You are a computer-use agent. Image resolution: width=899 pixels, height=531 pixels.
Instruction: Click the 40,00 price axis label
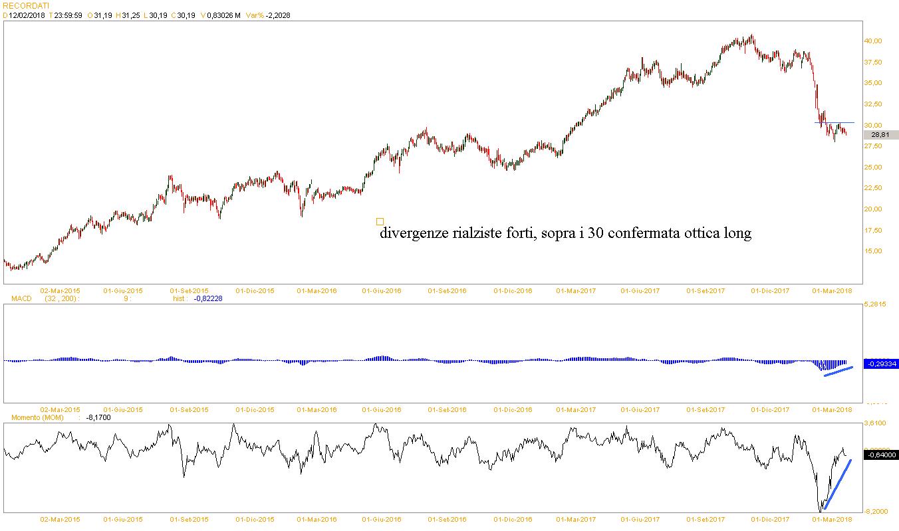[872, 41]
